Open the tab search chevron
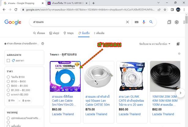Image resolution: width=188 pixels, height=127 pixels. (x=158, y=3)
